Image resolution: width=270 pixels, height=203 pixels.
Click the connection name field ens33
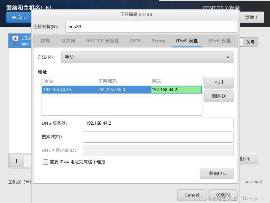pos(151,27)
